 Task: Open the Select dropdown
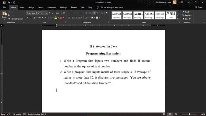point(187,19)
